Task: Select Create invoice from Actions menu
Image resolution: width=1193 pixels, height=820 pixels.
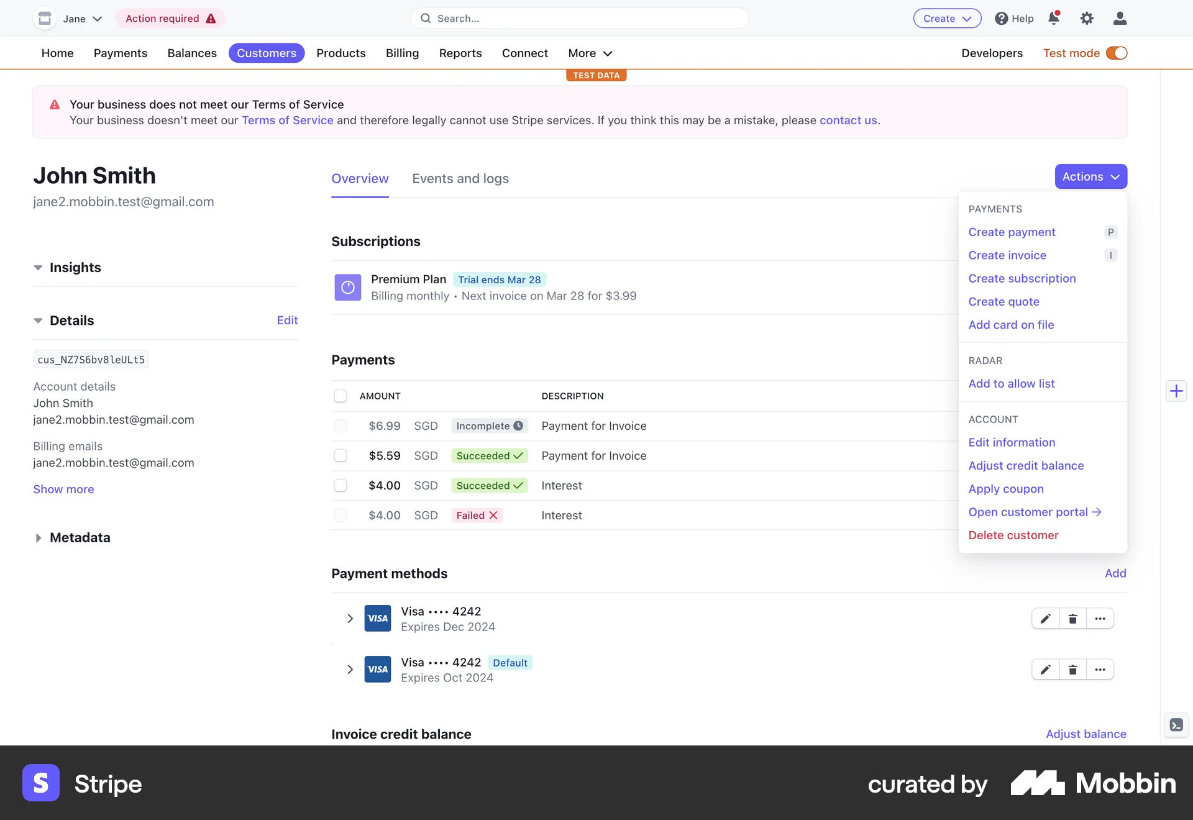Action: point(1007,255)
